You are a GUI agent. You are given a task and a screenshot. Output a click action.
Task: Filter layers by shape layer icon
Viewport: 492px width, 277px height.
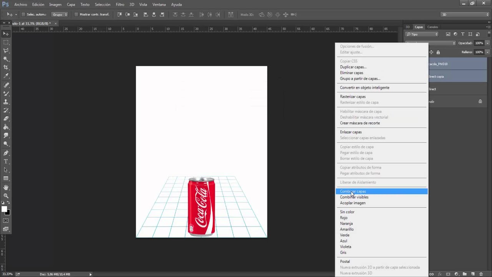(470, 34)
